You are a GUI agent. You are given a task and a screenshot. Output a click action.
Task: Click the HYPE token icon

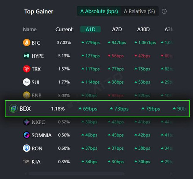click(x=27, y=56)
